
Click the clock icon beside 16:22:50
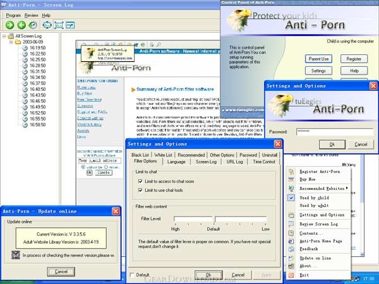point(25,54)
